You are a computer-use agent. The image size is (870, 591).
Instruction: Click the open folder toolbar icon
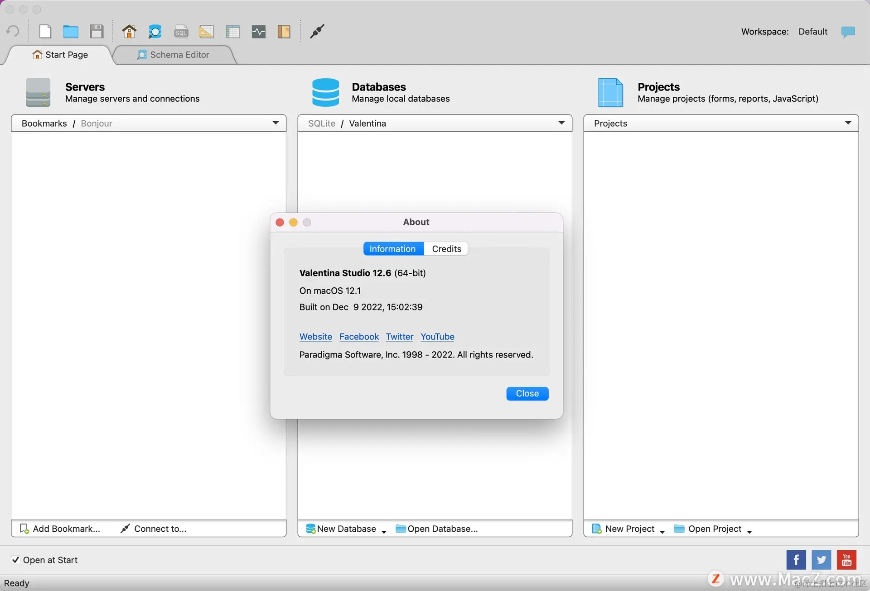(71, 31)
